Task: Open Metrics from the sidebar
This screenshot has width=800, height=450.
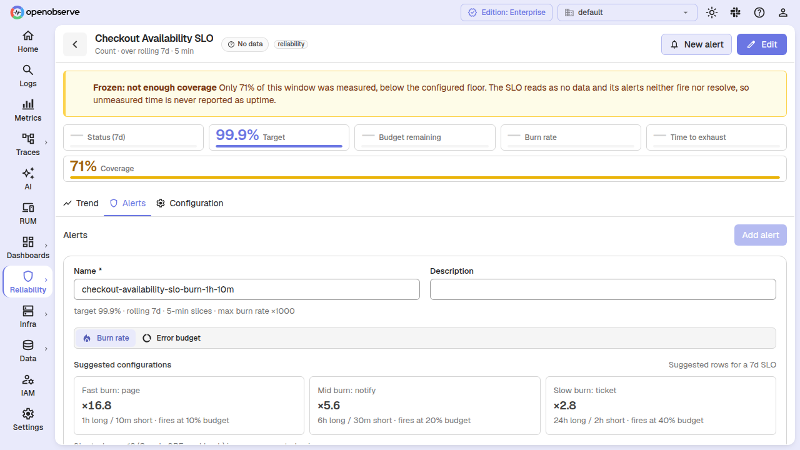Action: coord(27,110)
